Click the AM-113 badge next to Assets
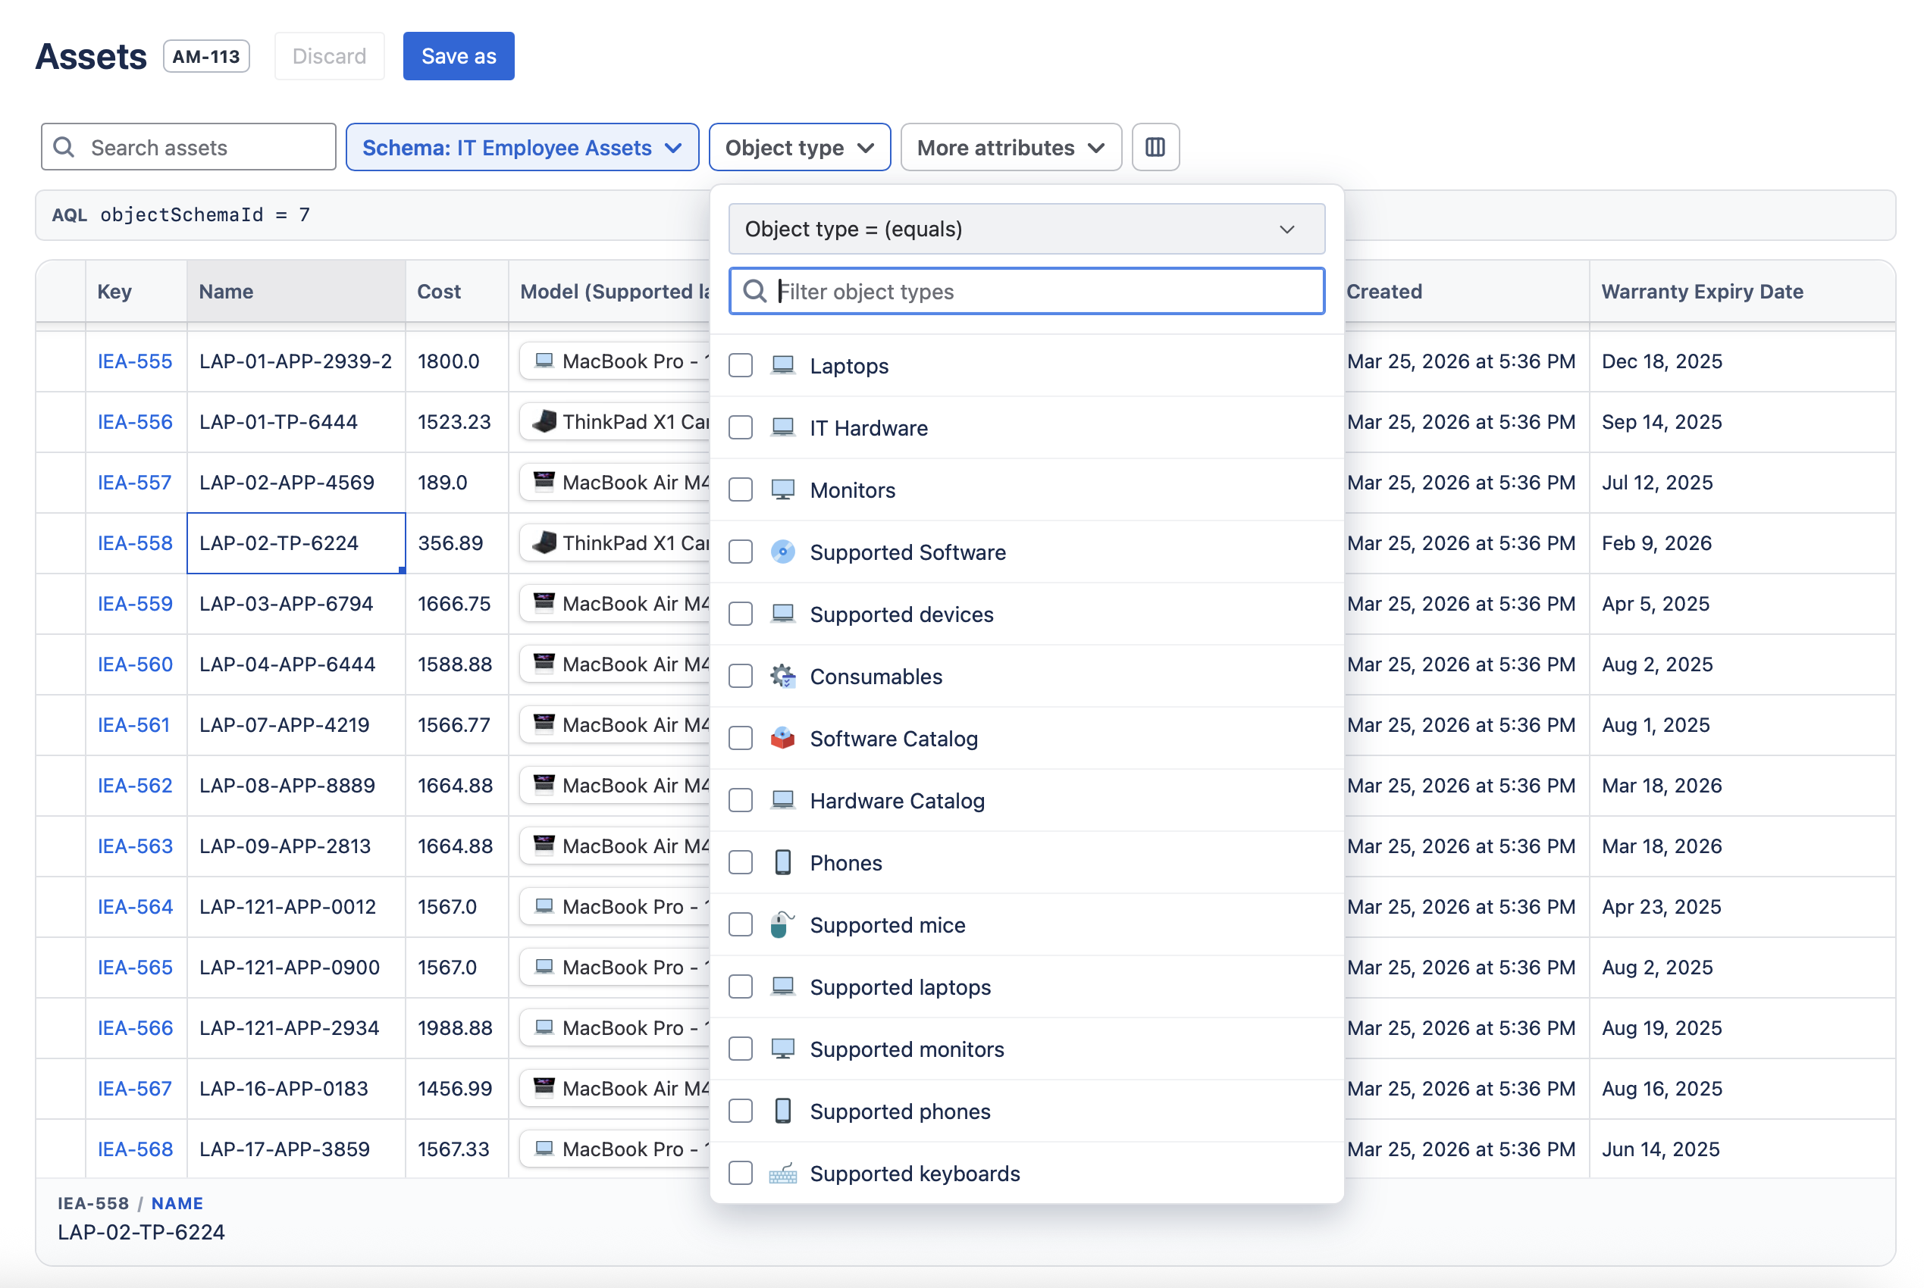Screen dimensions: 1924x1288 206,56
